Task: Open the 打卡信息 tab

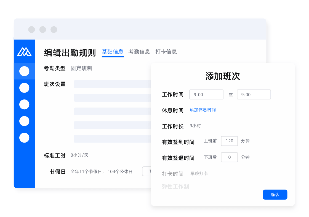Action: [x=166, y=52]
